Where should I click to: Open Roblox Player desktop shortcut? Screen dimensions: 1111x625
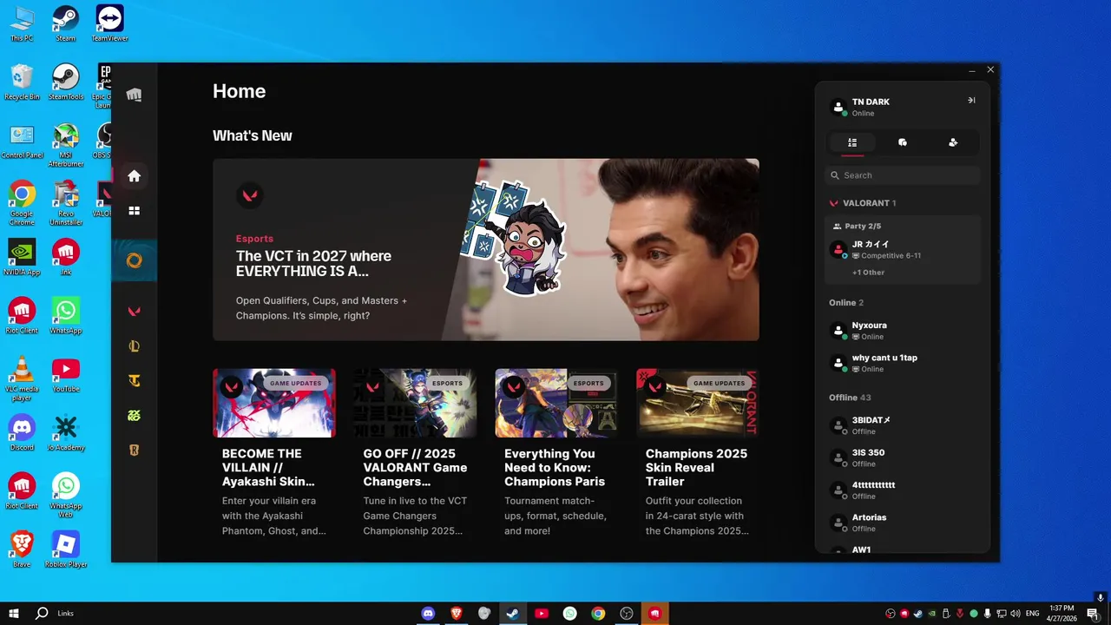click(x=65, y=549)
